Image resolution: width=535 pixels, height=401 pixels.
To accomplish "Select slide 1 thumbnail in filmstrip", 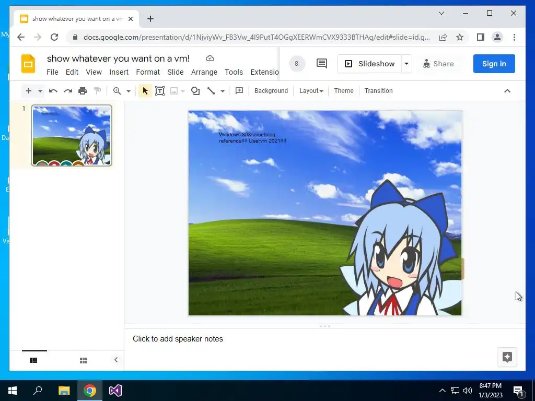I will click(x=72, y=136).
